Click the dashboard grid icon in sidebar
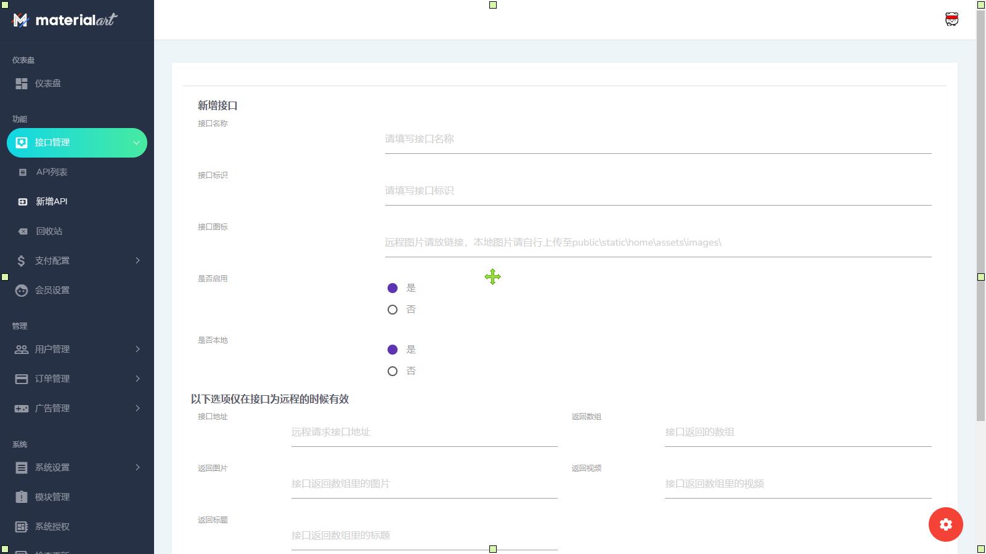 pos(22,84)
